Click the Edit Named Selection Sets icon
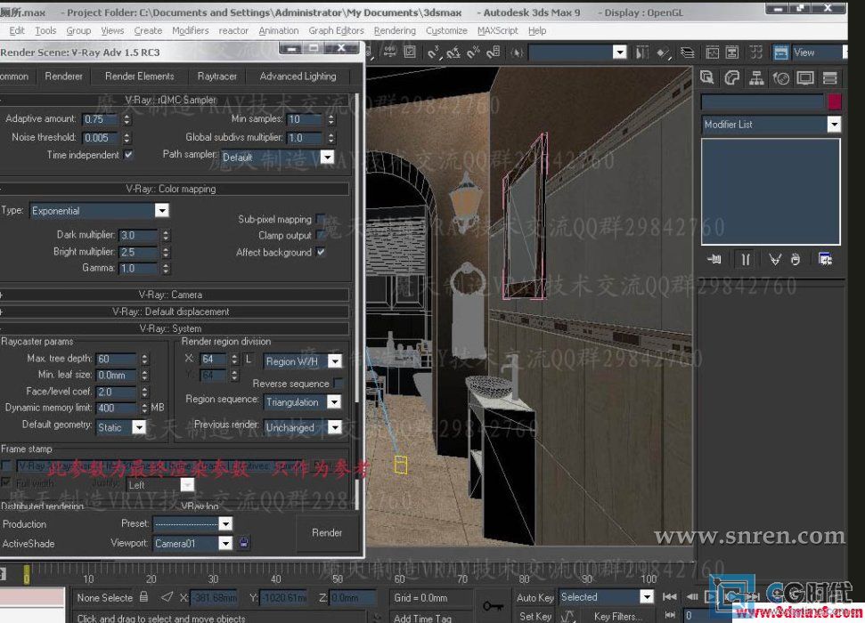865x623 pixels. coord(517,53)
